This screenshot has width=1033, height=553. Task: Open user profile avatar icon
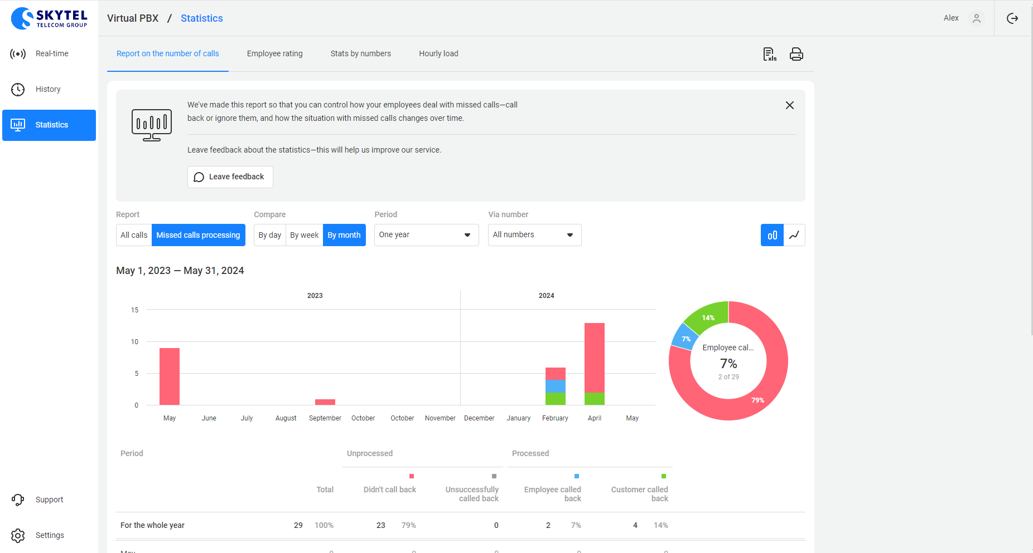click(x=976, y=18)
